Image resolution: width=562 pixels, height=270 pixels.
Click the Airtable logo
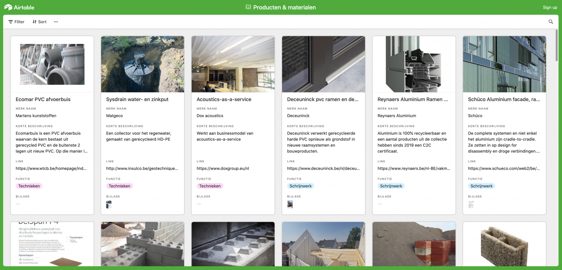click(19, 7)
